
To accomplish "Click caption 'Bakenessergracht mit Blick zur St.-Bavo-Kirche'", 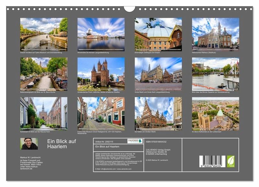I will click(38, 92).
